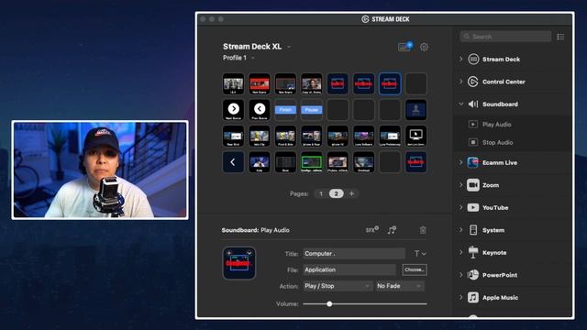
Task: Click the key icon preview in the inspector
Action: (x=239, y=263)
